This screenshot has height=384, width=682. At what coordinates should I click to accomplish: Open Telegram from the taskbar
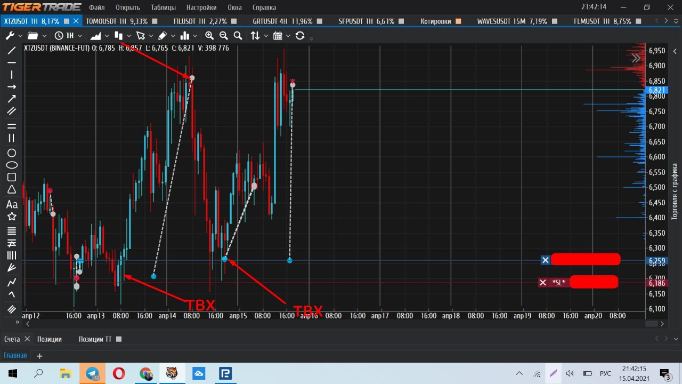coord(92,373)
